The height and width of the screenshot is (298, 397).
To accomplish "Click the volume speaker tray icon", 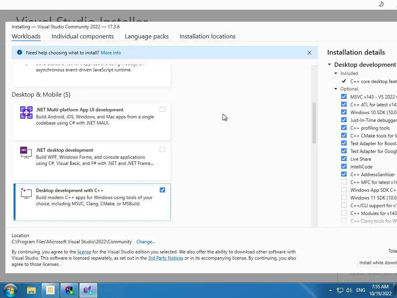I will 349,290.
